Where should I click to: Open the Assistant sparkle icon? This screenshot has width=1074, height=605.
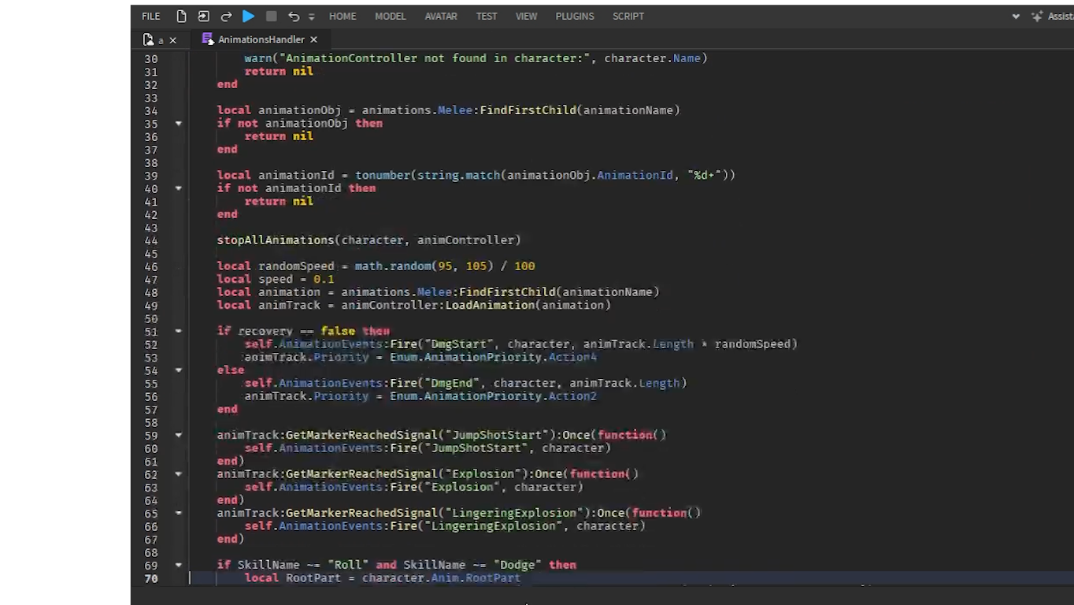click(1037, 16)
